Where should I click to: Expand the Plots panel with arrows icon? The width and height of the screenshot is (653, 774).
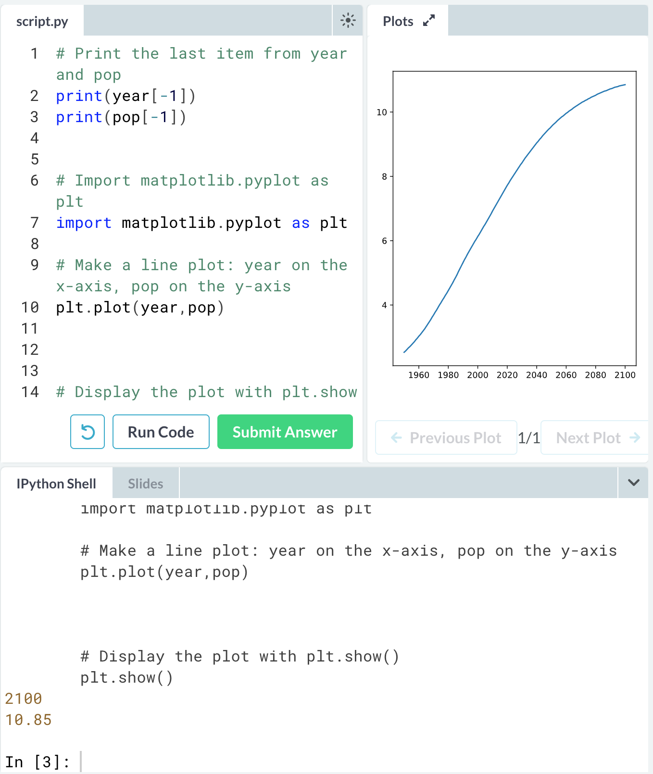tap(429, 21)
